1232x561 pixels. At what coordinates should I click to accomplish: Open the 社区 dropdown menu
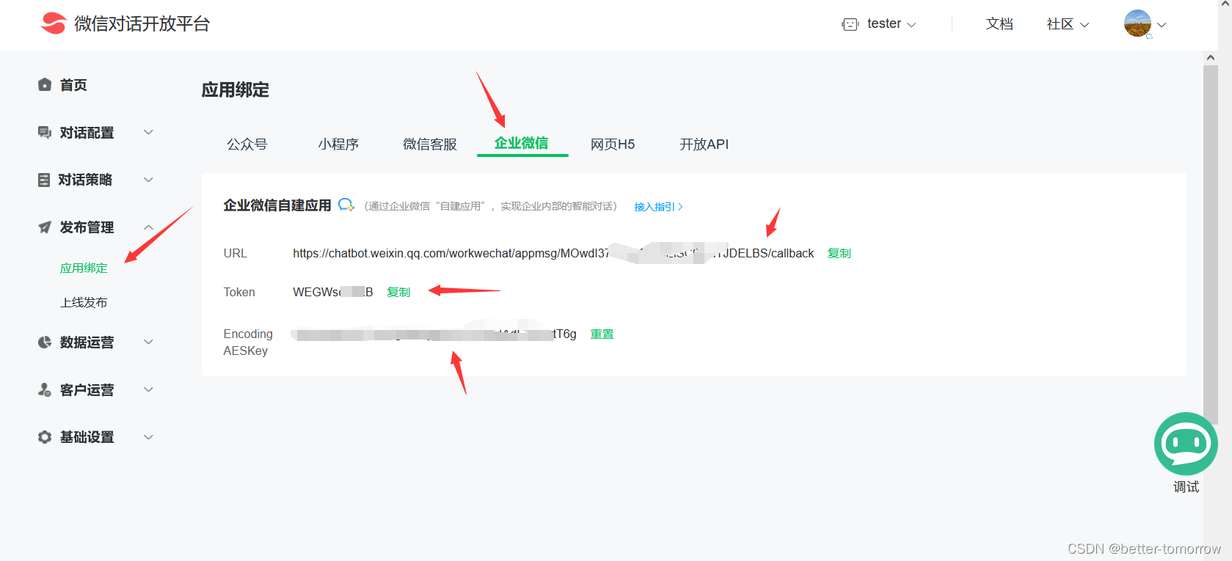[x=1068, y=24]
